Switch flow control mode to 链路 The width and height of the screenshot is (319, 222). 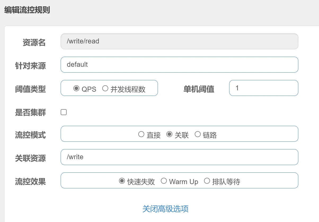click(x=198, y=135)
